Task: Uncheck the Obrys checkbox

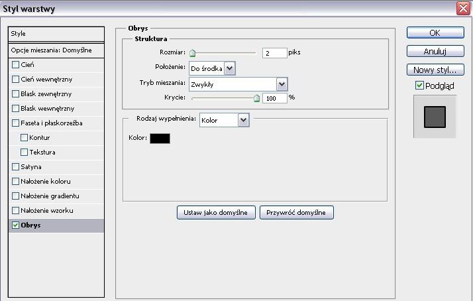Action: point(15,225)
